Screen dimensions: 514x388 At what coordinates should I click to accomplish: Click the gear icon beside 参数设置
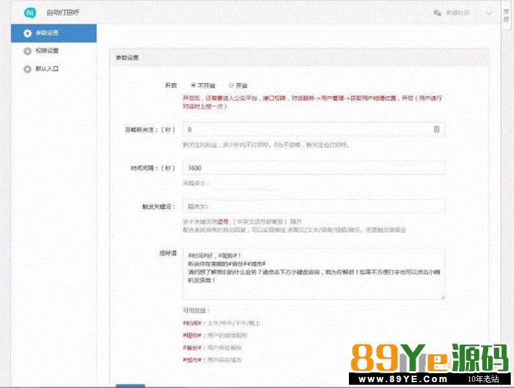[28, 33]
